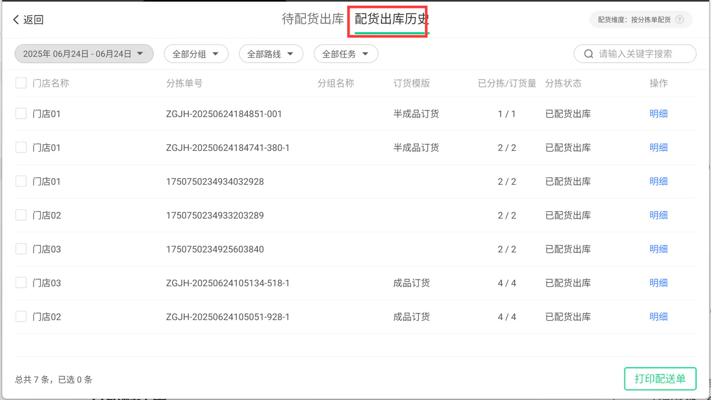Click order number ZGJH-20250624105134-518-1
The width and height of the screenshot is (711, 400).
click(228, 283)
